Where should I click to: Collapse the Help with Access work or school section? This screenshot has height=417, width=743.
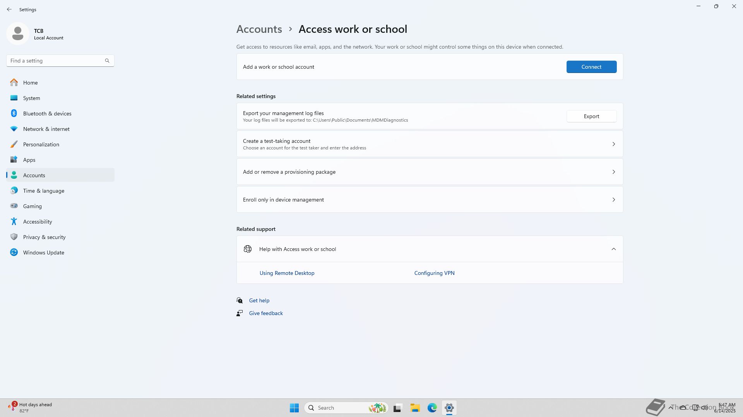613,249
